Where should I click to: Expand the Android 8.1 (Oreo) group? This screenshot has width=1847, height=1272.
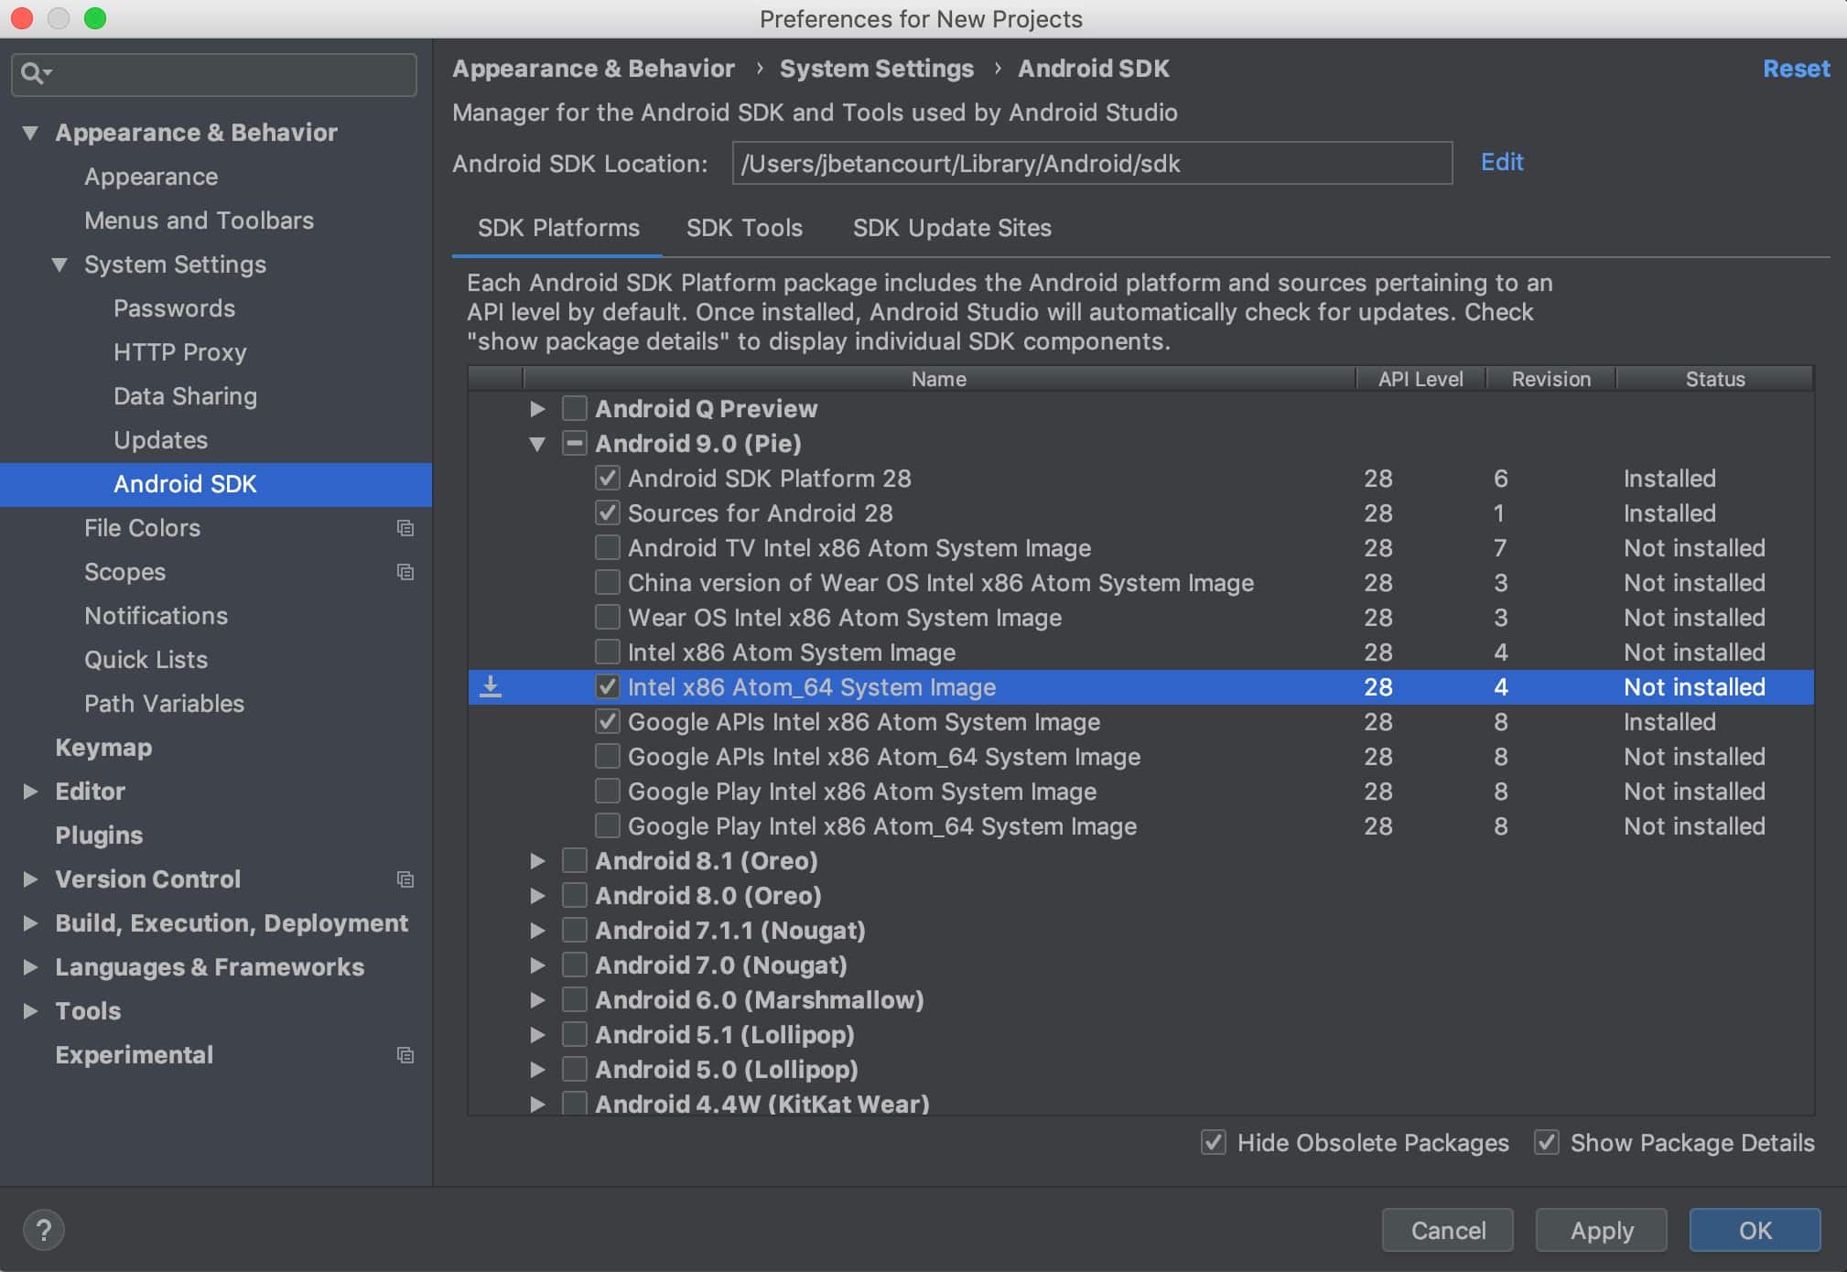click(537, 861)
